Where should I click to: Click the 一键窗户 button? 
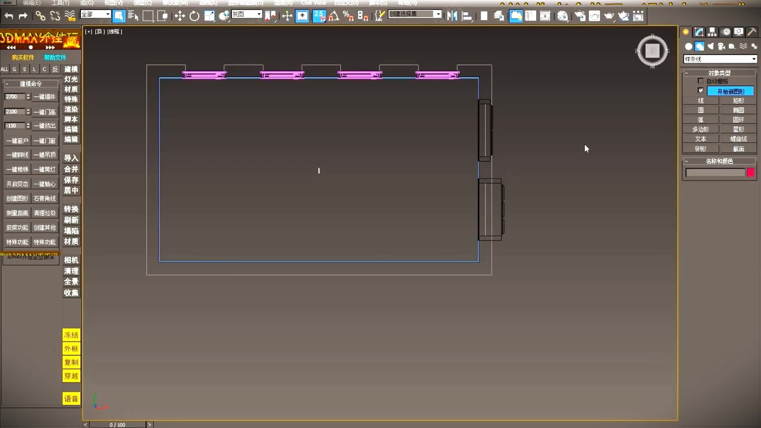point(17,141)
